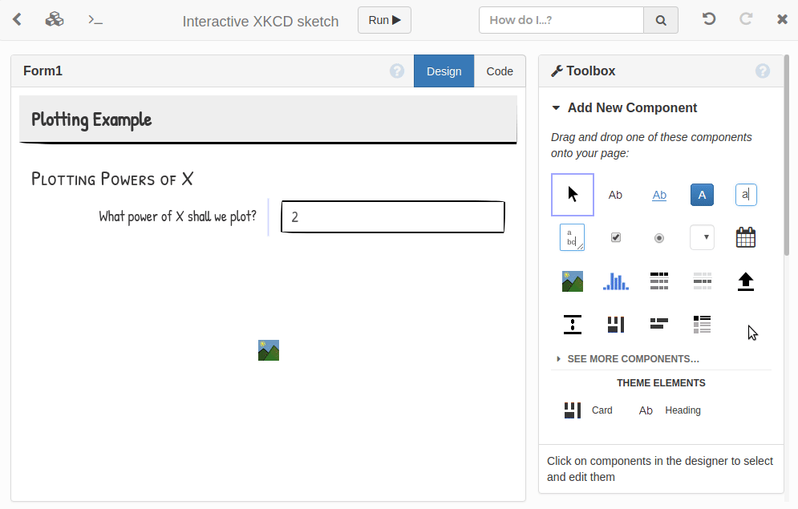Viewport: 798px width, 509px height.
Task: Select the Image component in Toolbox
Action: point(572,281)
